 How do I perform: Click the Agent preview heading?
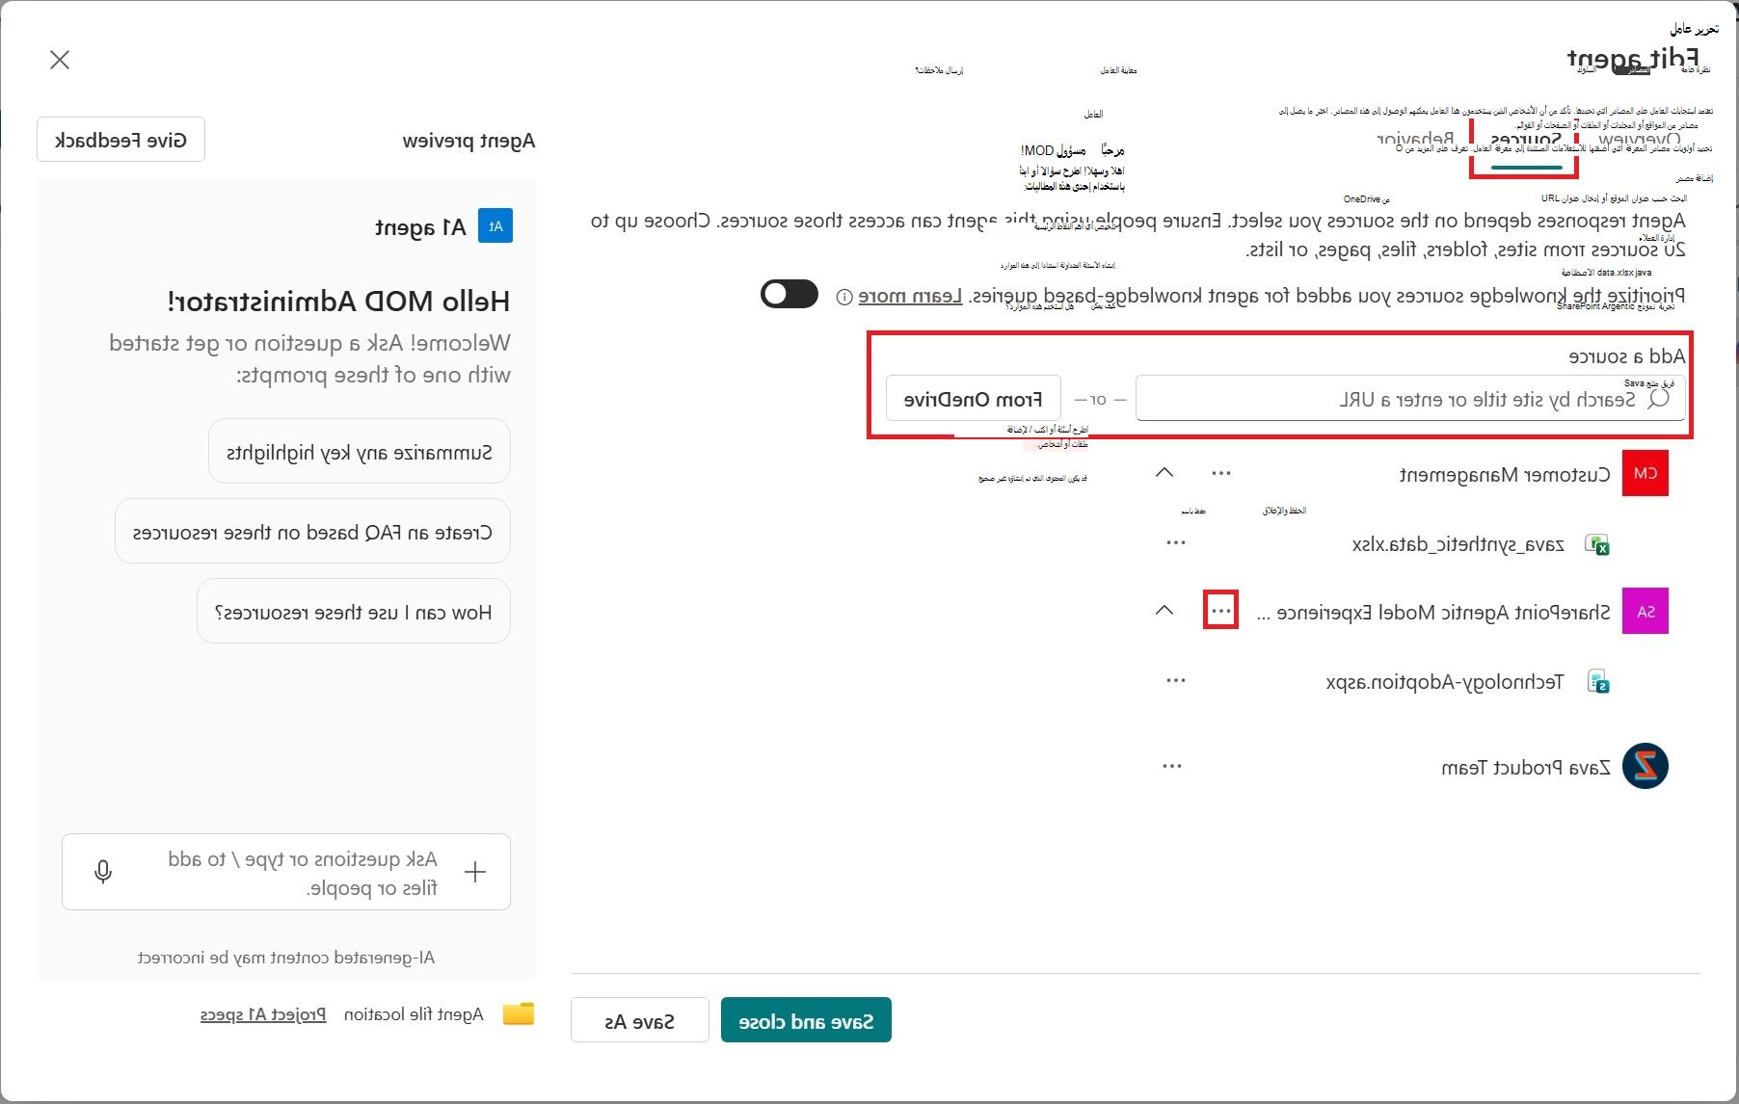click(468, 141)
